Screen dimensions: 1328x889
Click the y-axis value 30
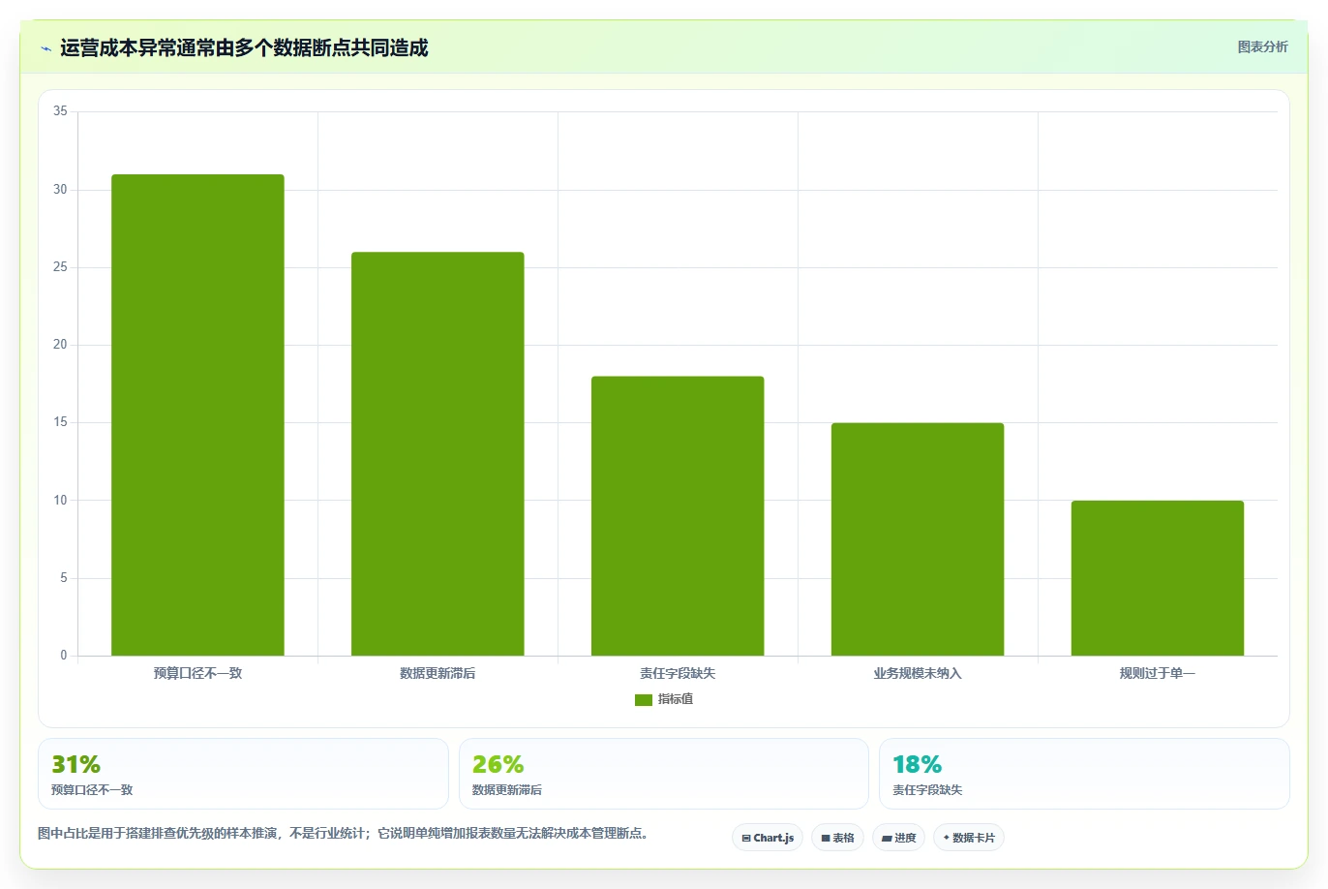60,189
